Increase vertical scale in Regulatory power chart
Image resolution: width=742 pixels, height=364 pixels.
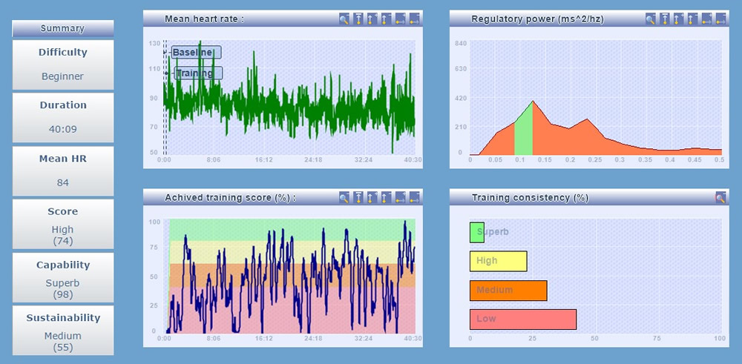click(679, 19)
